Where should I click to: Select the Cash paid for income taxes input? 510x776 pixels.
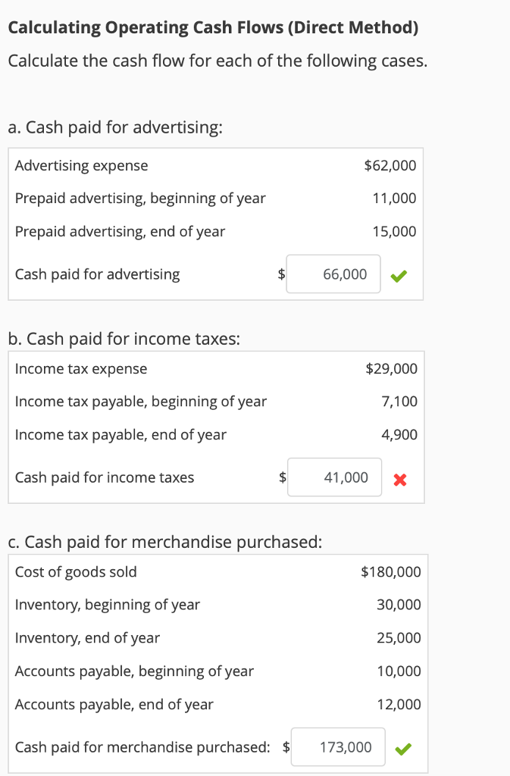(334, 477)
